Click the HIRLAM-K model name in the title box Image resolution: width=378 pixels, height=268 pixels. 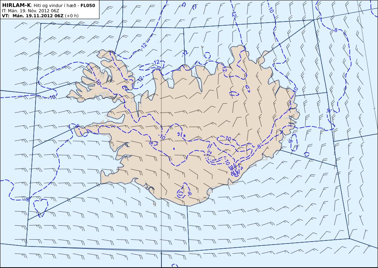[x=16, y=5]
